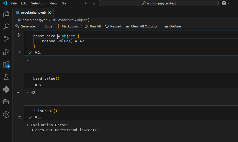Clear All Outputs of the notebook

pos(141,26)
